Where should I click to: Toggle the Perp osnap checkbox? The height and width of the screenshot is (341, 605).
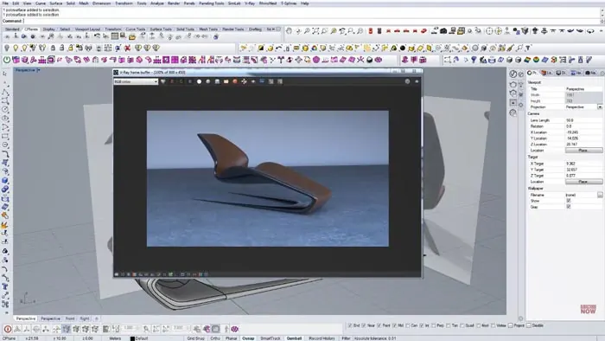[x=434, y=325]
